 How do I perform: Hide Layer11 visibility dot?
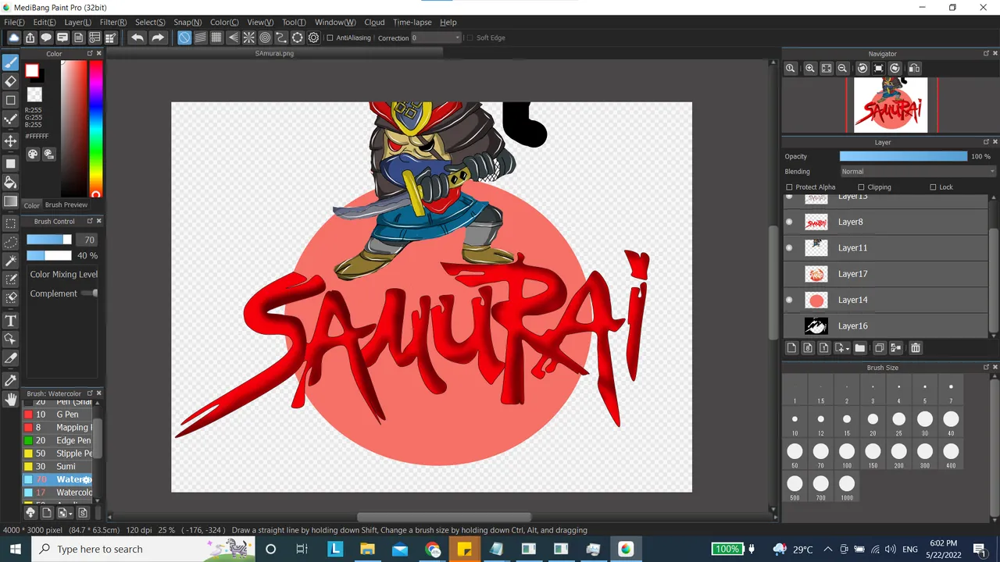coord(789,247)
